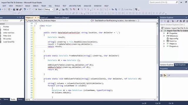Collapse All in Solution Explorer toolbar

point(184,21)
